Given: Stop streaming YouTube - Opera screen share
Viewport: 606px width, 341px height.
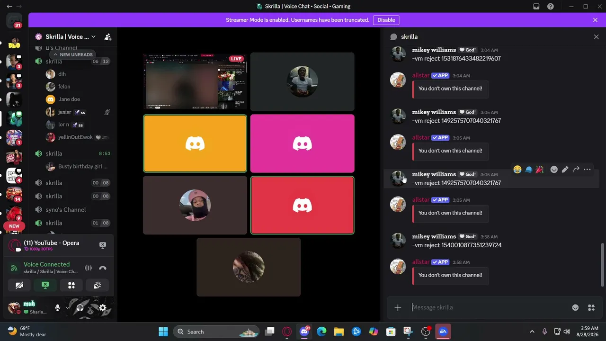Looking at the screenshot, I should click(103, 245).
